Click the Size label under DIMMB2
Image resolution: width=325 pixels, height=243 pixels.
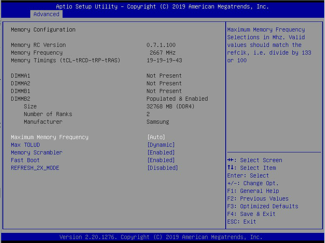[x=30, y=106]
